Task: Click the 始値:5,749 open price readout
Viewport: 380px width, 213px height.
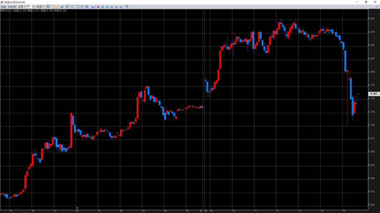Action: pos(20,11)
